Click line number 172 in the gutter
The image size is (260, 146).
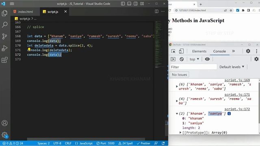click(x=18, y=55)
